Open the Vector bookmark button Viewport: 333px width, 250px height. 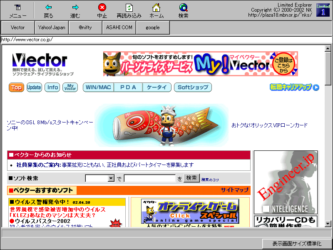[18, 27]
